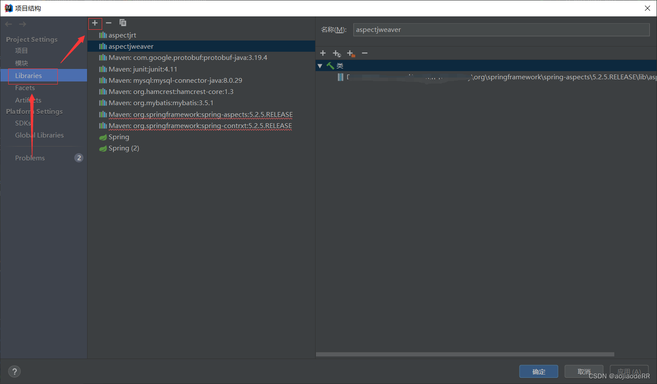Image resolution: width=657 pixels, height=384 pixels.
Task: Open the Libraries section in Project Settings
Action: pos(28,75)
